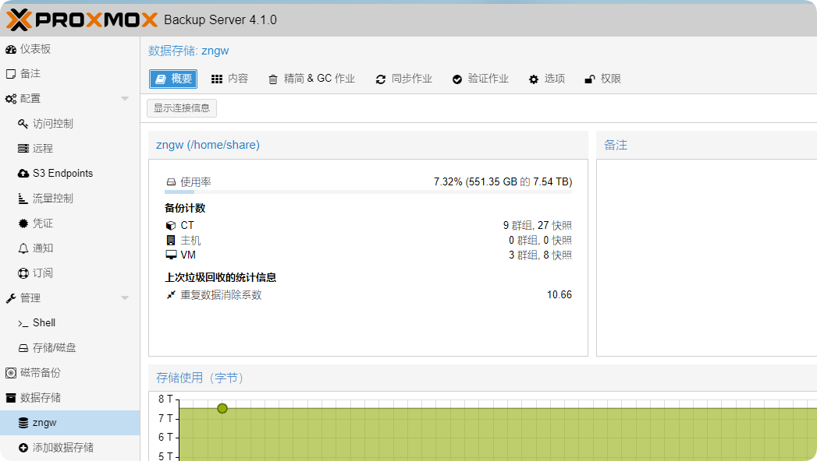Open 仪表板 dashboard in sidebar

point(35,49)
